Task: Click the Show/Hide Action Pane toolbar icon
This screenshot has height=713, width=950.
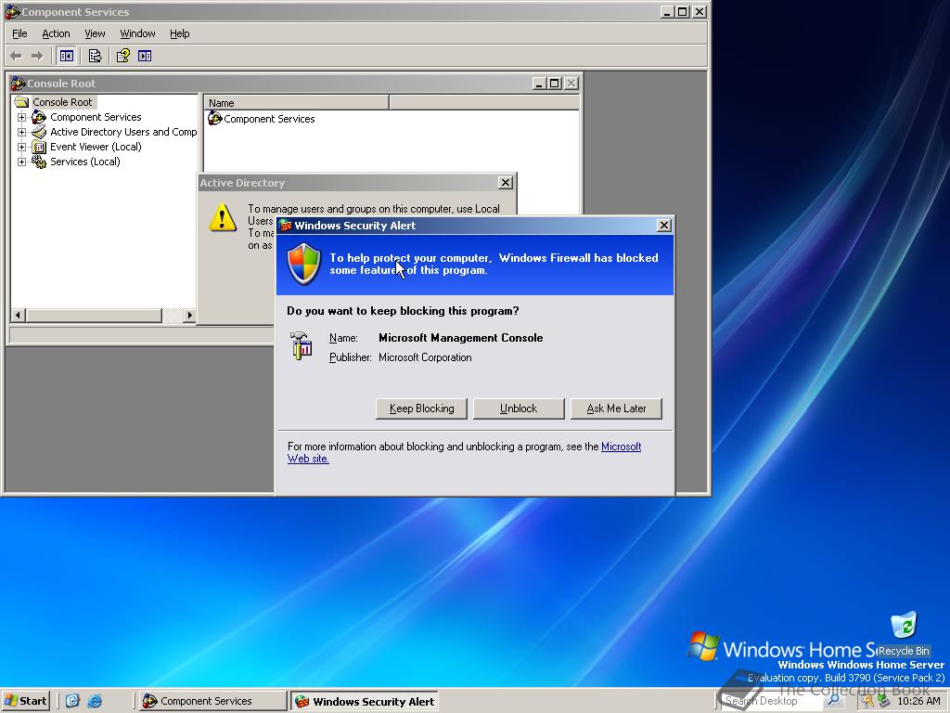Action: (145, 56)
